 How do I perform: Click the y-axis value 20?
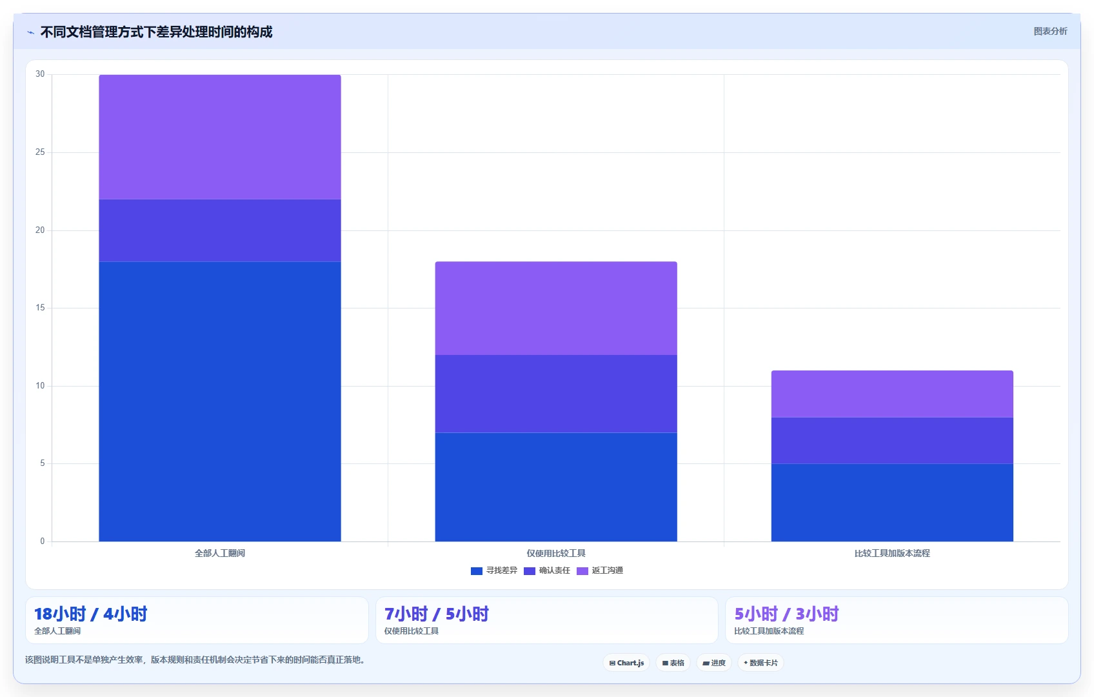[40, 230]
